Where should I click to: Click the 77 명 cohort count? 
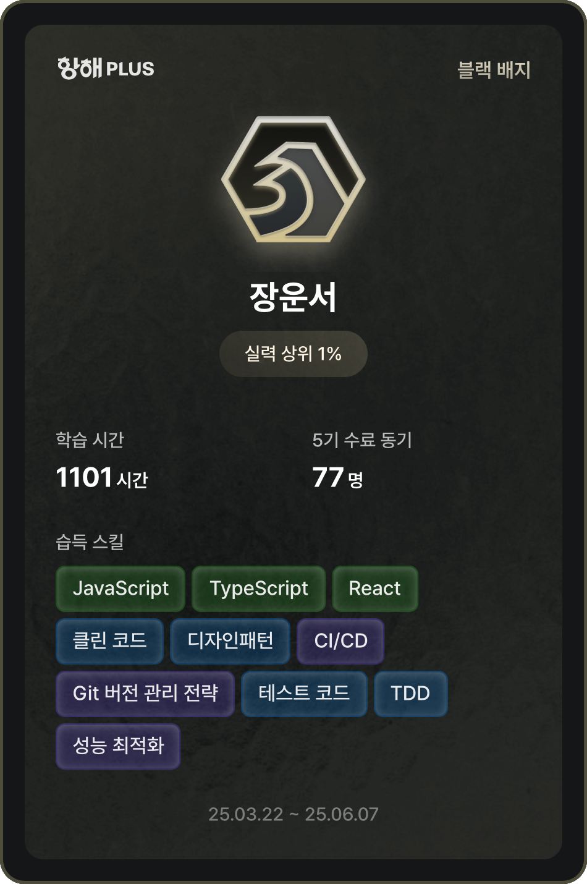click(x=337, y=477)
